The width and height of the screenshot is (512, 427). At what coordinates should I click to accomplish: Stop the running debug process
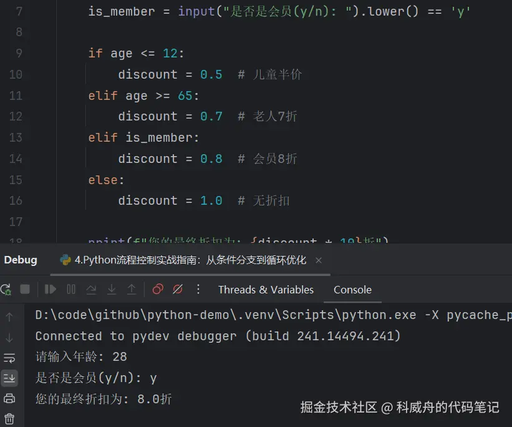(x=25, y=290)
